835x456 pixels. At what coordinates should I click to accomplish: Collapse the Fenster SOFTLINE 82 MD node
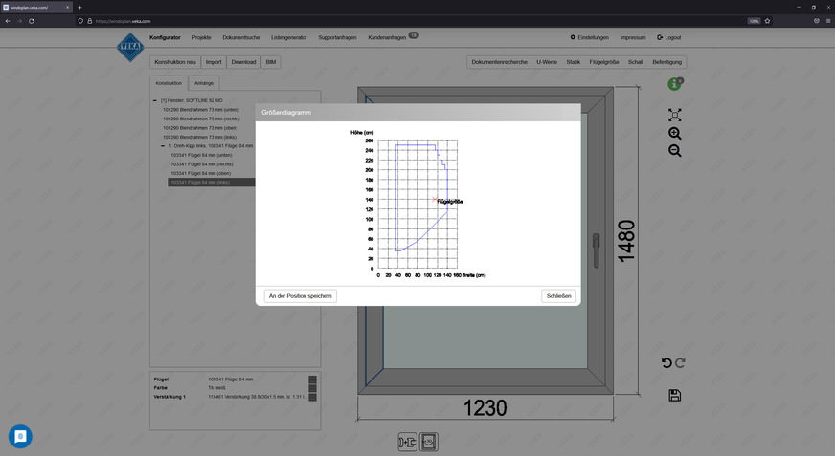[155, 100]
